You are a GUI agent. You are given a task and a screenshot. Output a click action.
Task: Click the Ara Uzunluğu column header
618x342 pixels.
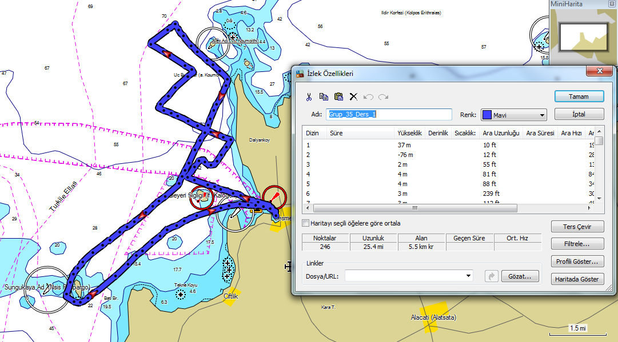[x=501, y=133]
